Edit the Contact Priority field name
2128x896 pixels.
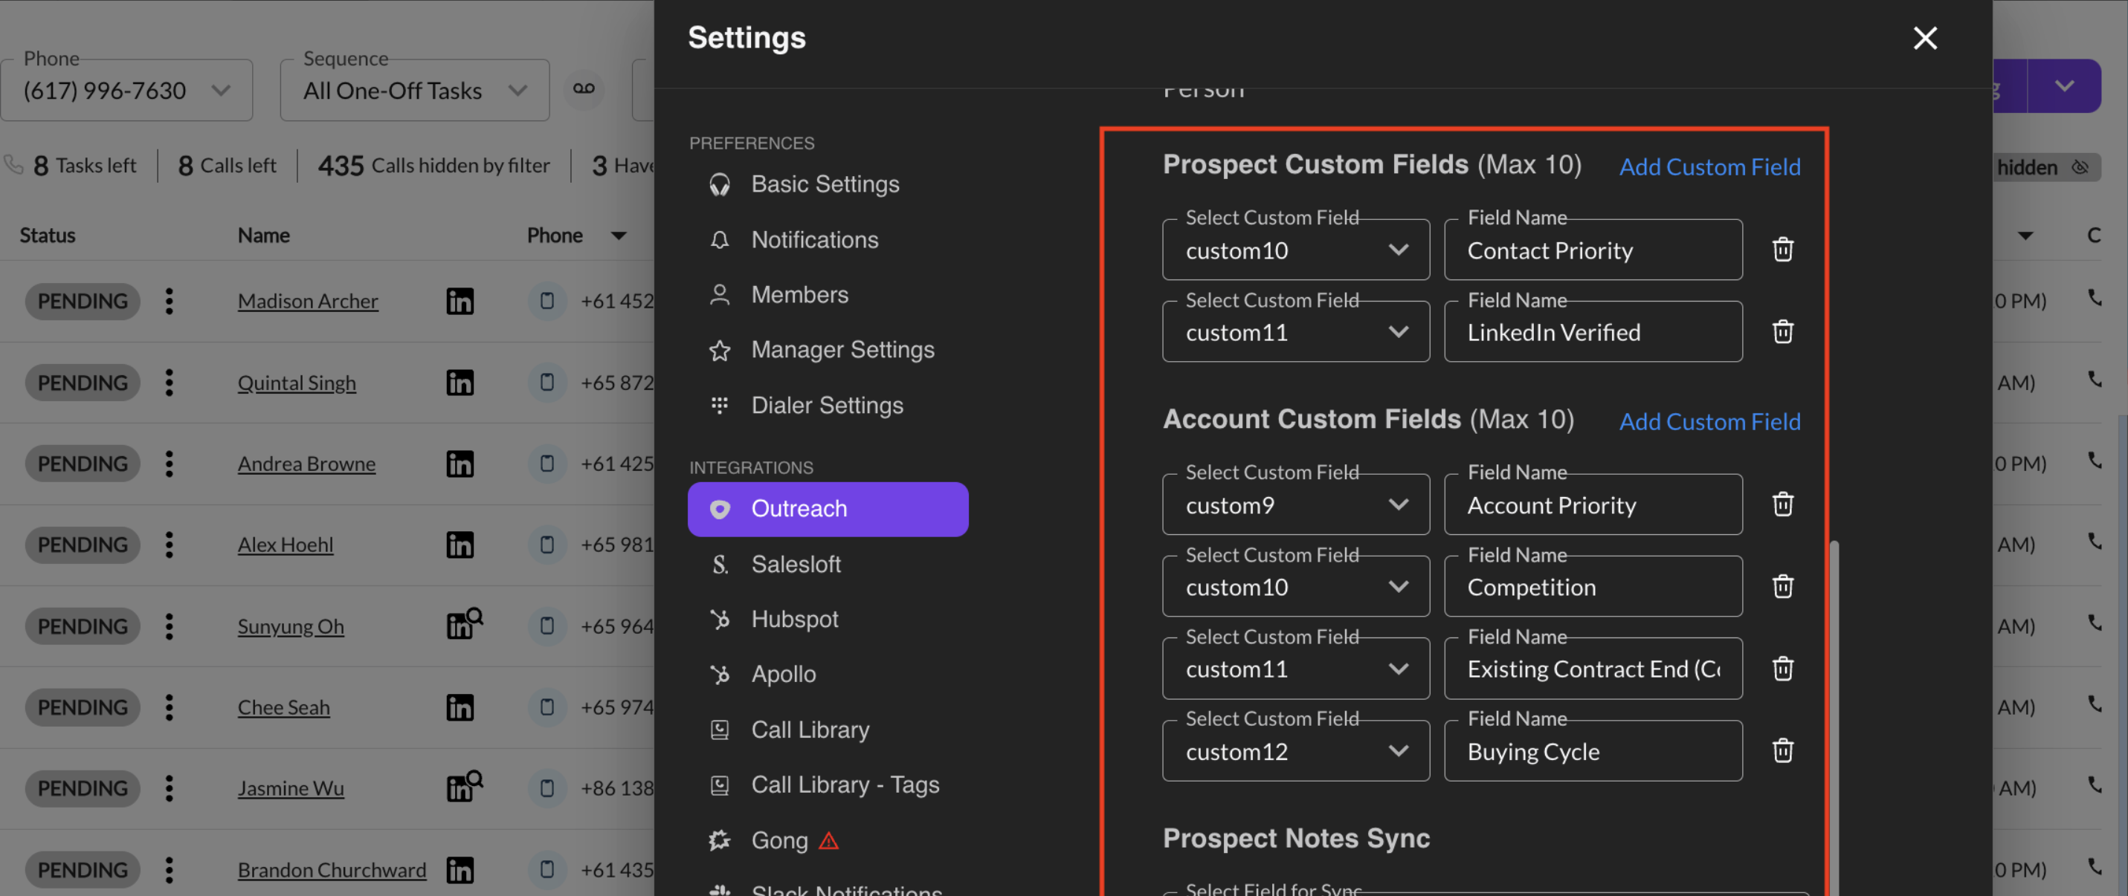click(1593, 250)
